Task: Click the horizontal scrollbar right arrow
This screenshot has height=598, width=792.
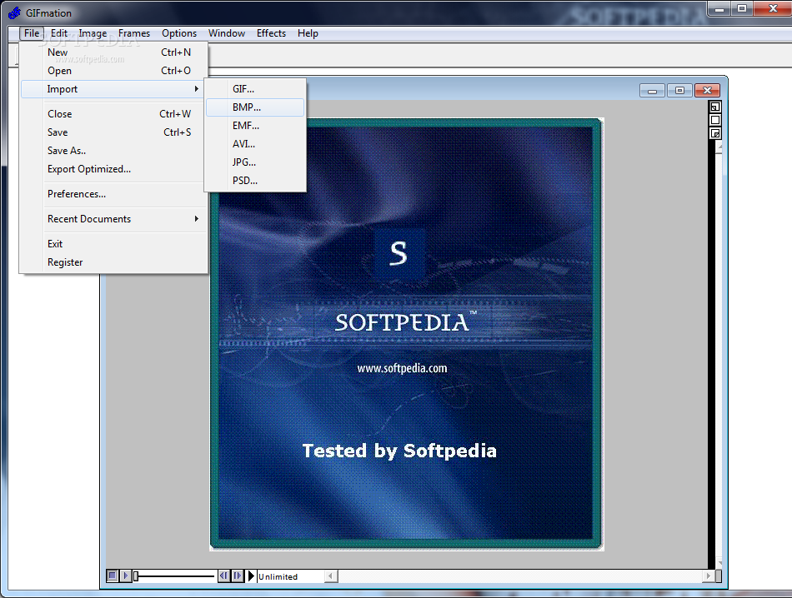Action: point(708,576)
